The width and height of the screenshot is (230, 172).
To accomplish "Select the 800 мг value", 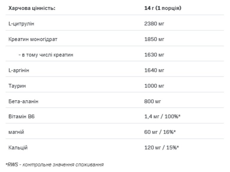I will point(153,101).
